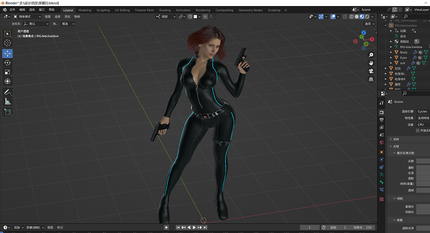Toggle snapping magnet button
This screenshot has width=430, height=233.
190,16
